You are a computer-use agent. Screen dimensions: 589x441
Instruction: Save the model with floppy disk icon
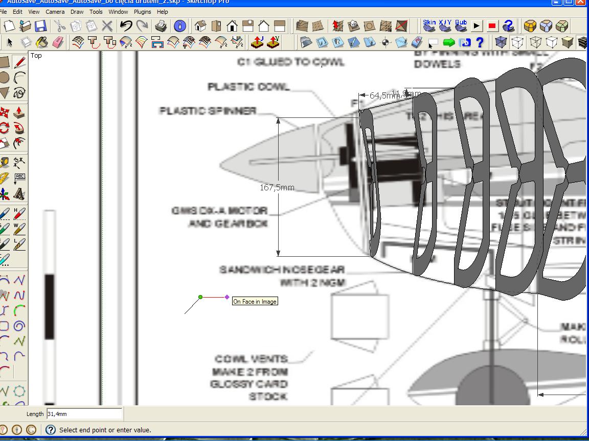click(40, 26)
